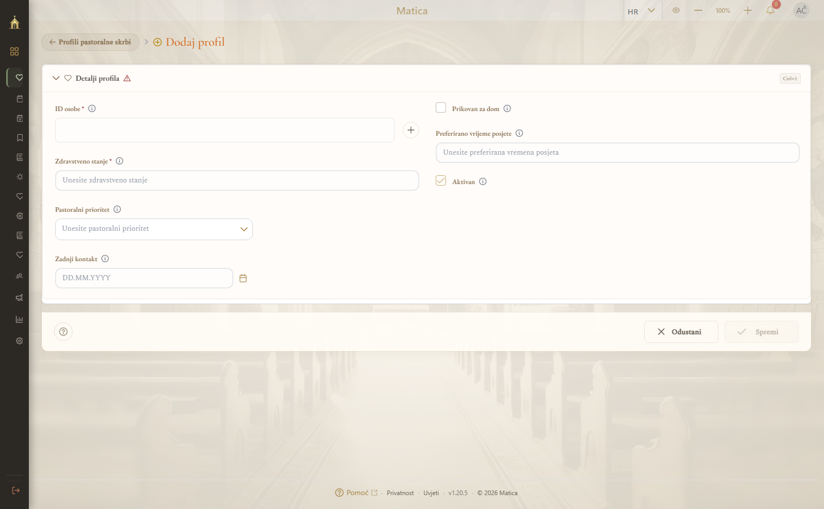Go back to Profili pastoralne skrbi
Image resolution: width=824 pixels, height=509 pixels.
(x=90, y=42)
